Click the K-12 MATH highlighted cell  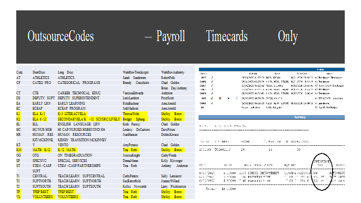coord(66,150)
